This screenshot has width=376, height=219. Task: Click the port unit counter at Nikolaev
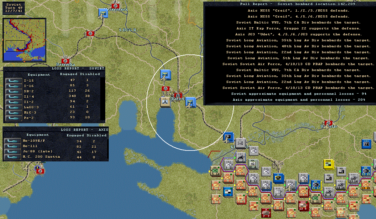tap(165, 102)
